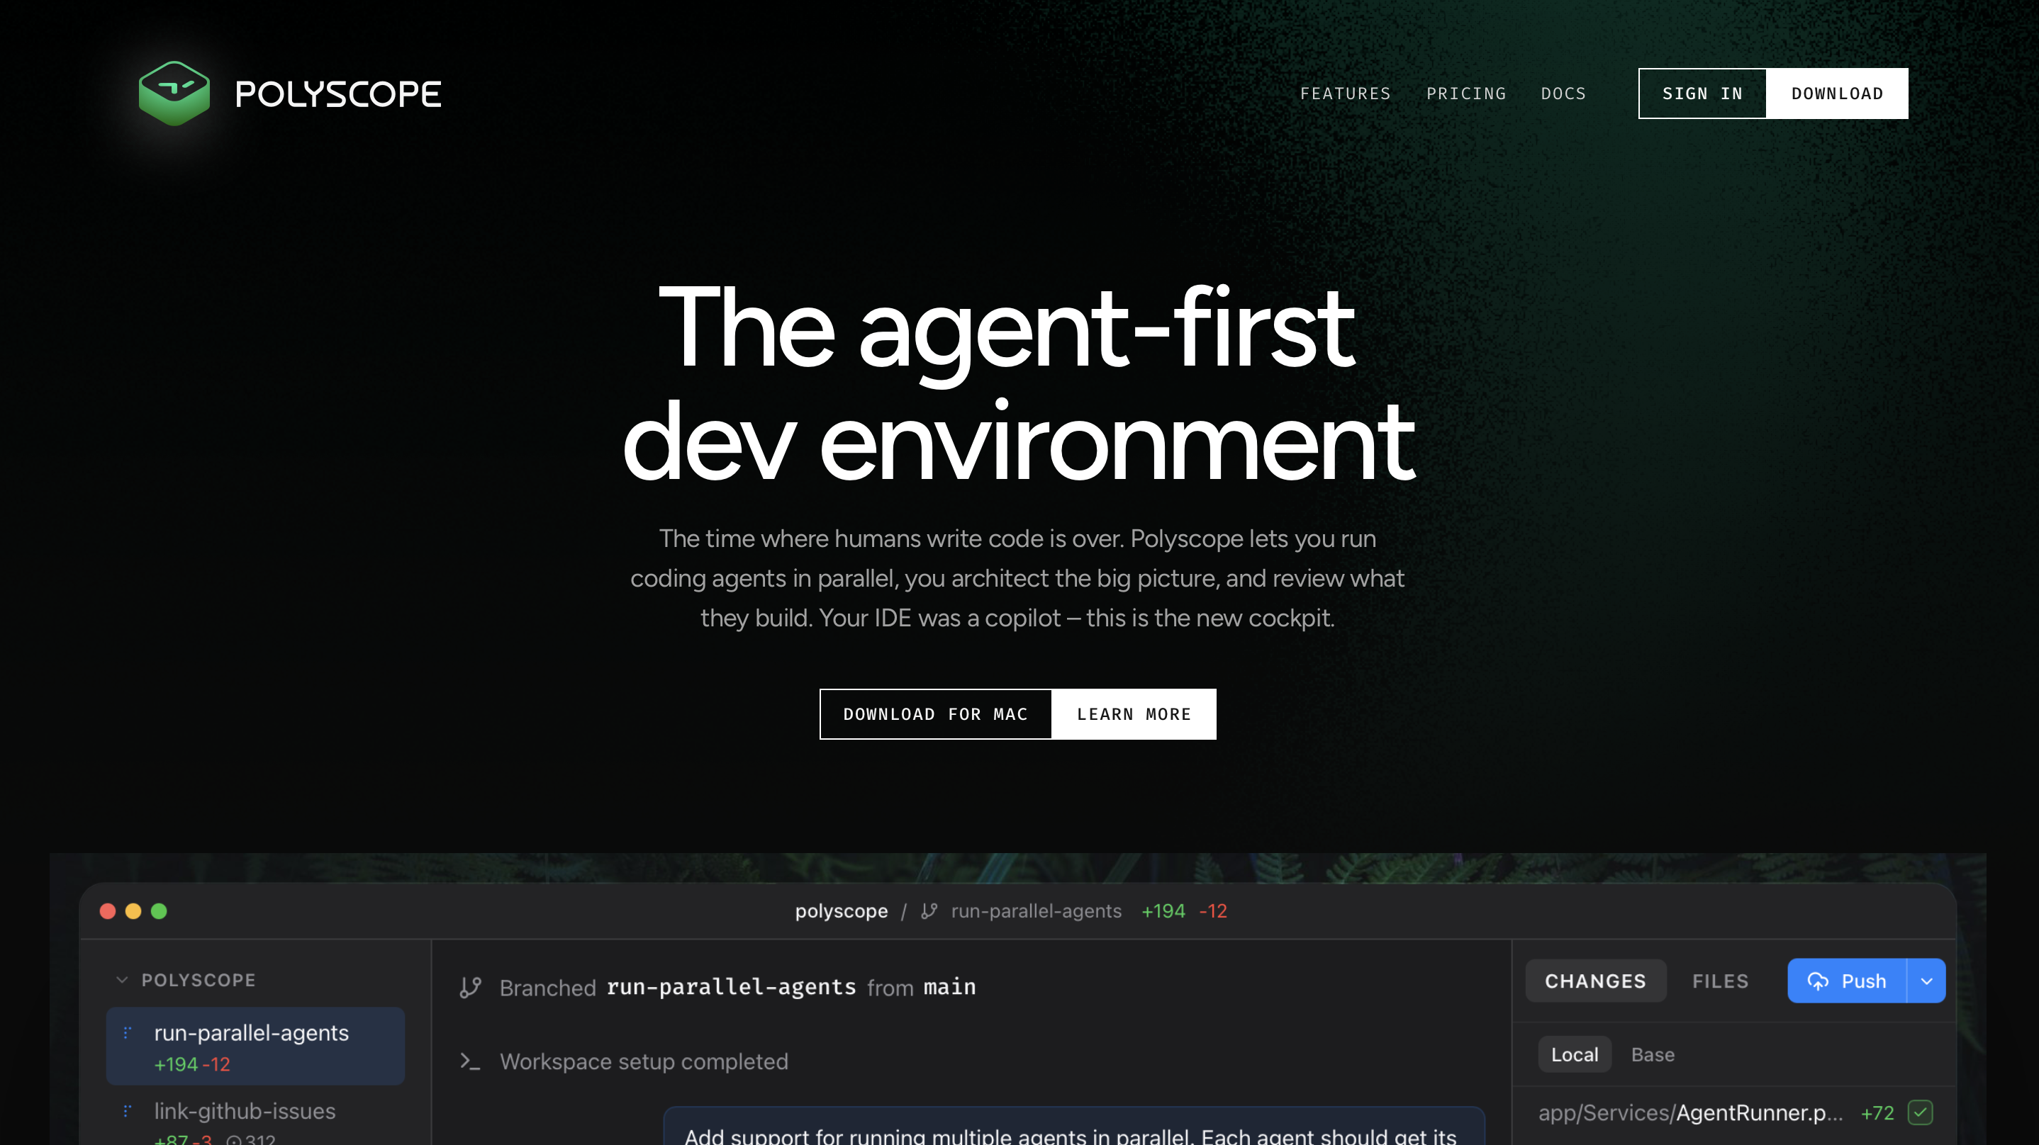The width and height of the screenshot is (2039, 1145).
Task: Switch diff comparison to Base
Action: [x=1652, y=1055]
